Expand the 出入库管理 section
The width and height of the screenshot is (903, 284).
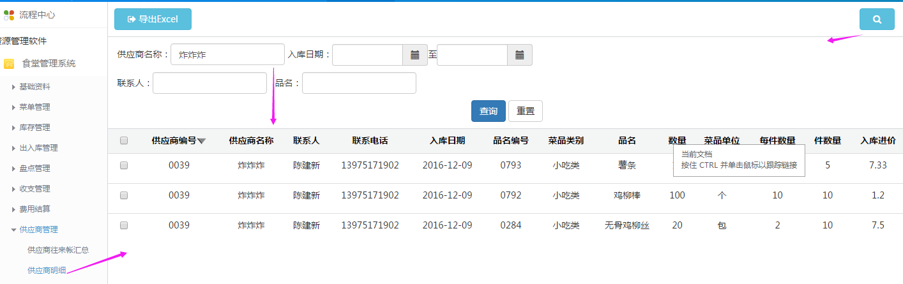[38, 148]
